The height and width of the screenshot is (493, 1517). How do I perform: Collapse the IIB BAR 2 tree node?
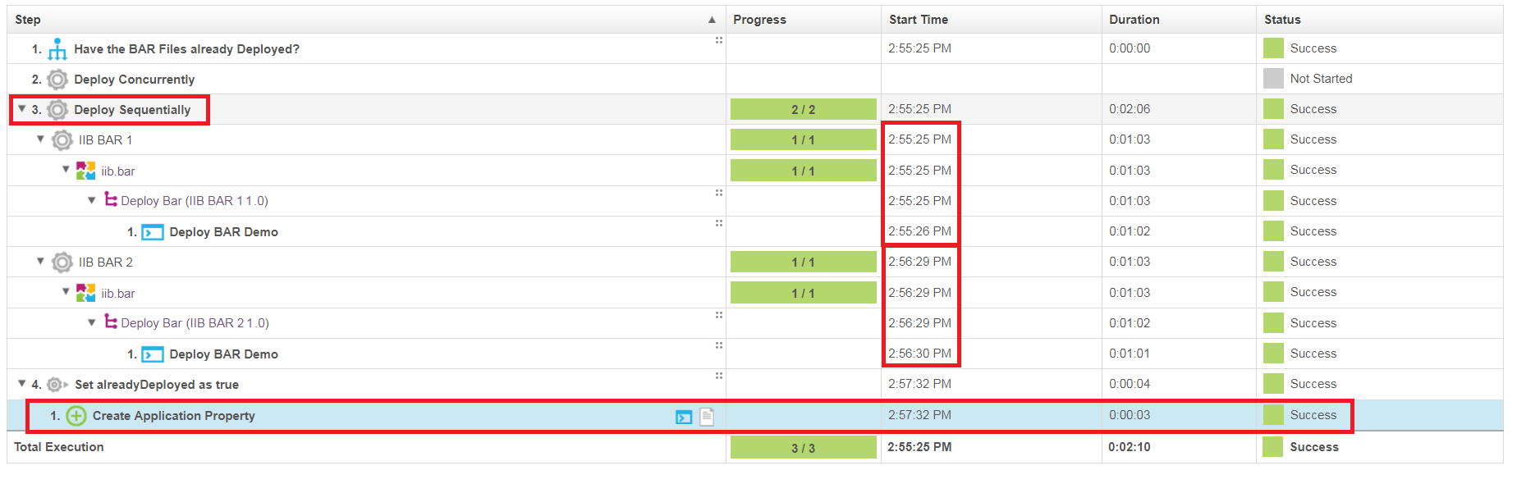pos(40,262)
